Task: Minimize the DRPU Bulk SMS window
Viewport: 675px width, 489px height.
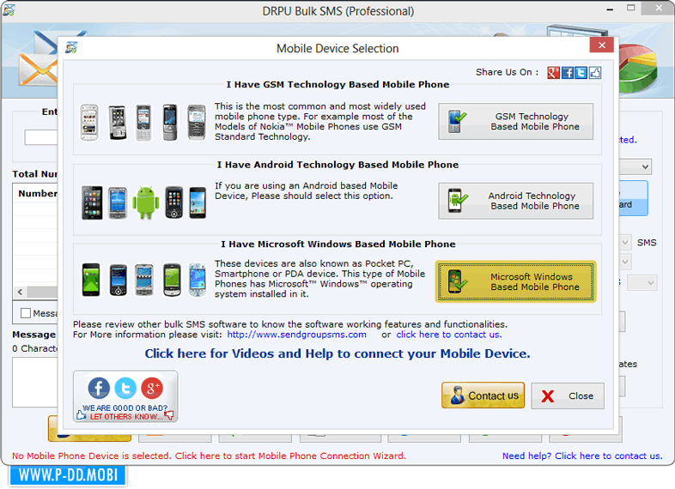Action: [x=610, y=9]
